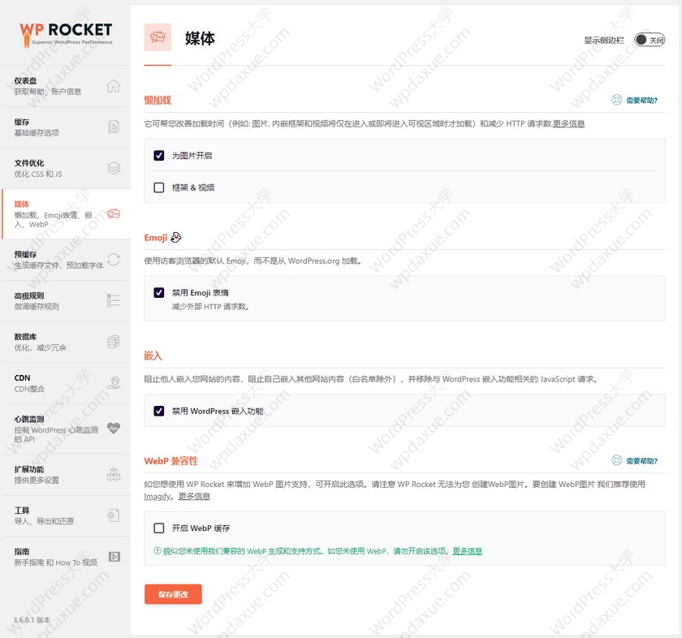
Task: Uncheck 禁用 WordPress 嵌入功能 checkbox
Action: (x=159, y=411)
